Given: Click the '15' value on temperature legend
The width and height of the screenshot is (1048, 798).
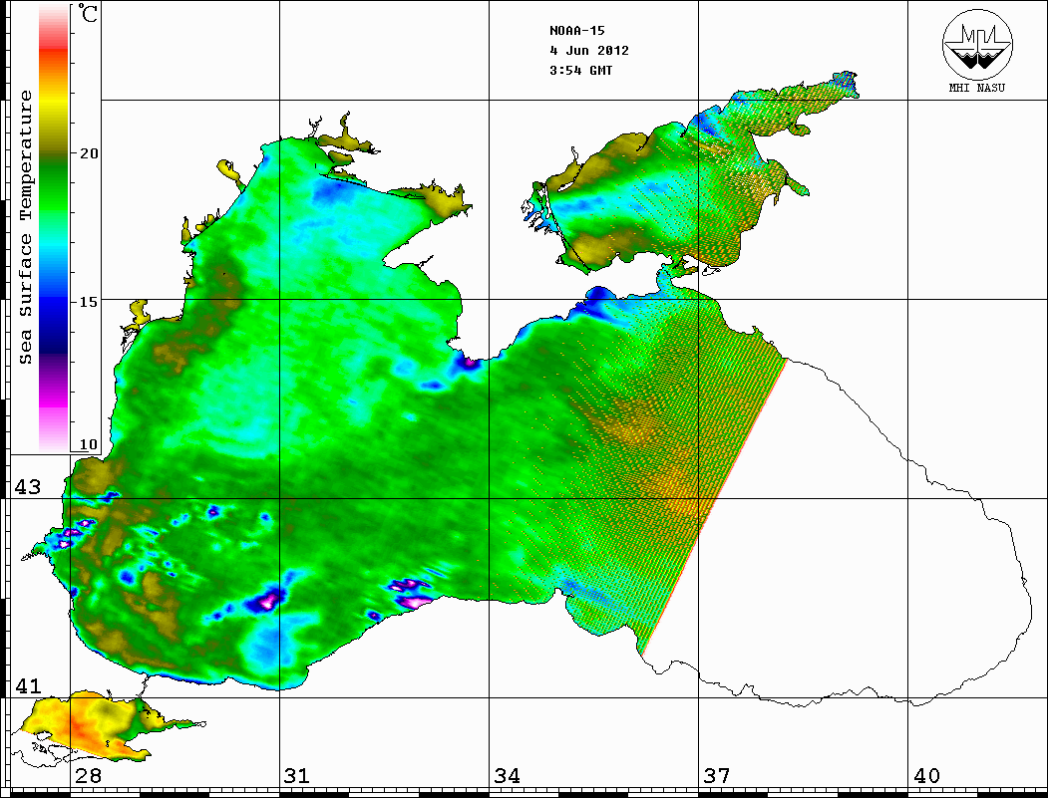Looking at the screenshot, I should tap(88, 302).
